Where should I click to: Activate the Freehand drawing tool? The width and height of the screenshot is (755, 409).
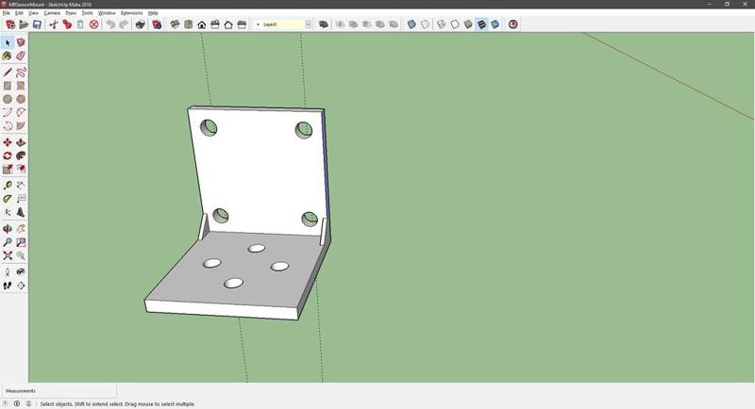[21, 73]
